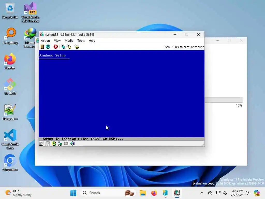Open the Tools menu

[x=81, y=41]
